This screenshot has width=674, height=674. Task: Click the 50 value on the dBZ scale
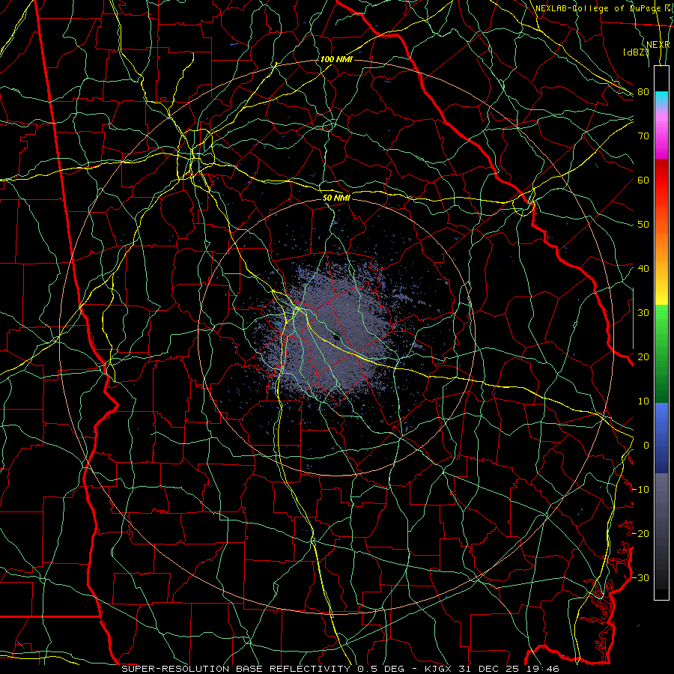coord(643,225)
